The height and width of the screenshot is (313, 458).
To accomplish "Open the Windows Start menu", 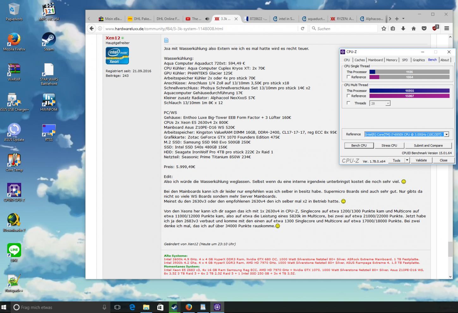I will (4, 307).
